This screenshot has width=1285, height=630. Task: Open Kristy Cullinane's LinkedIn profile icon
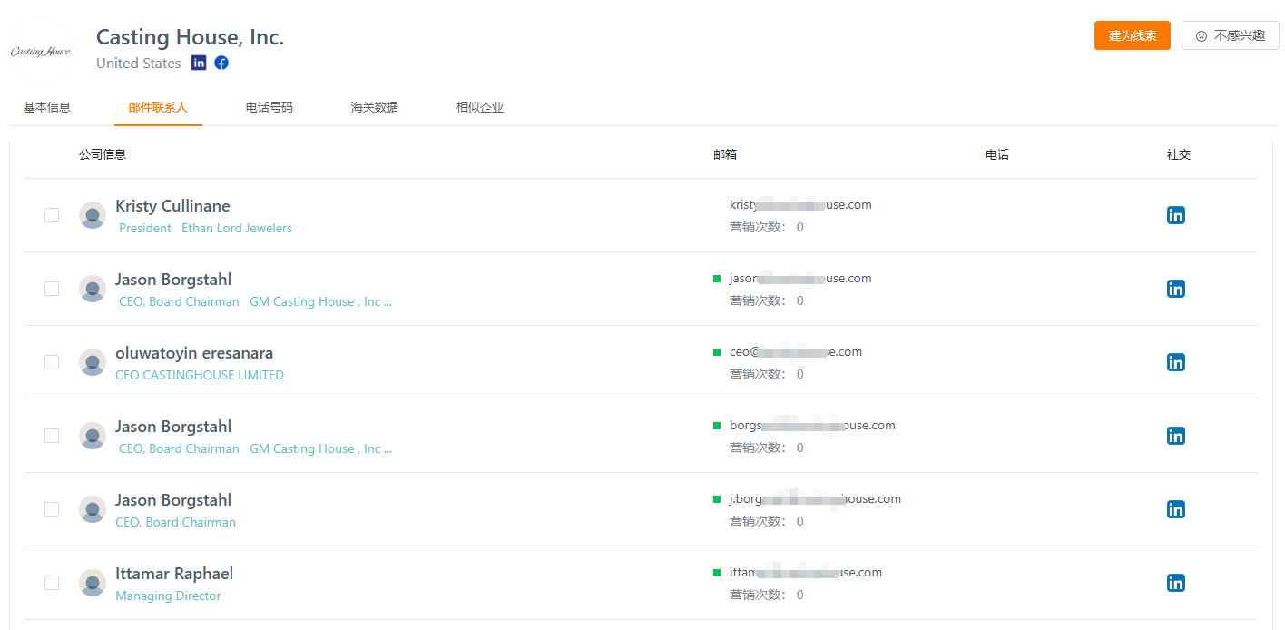1176,215
